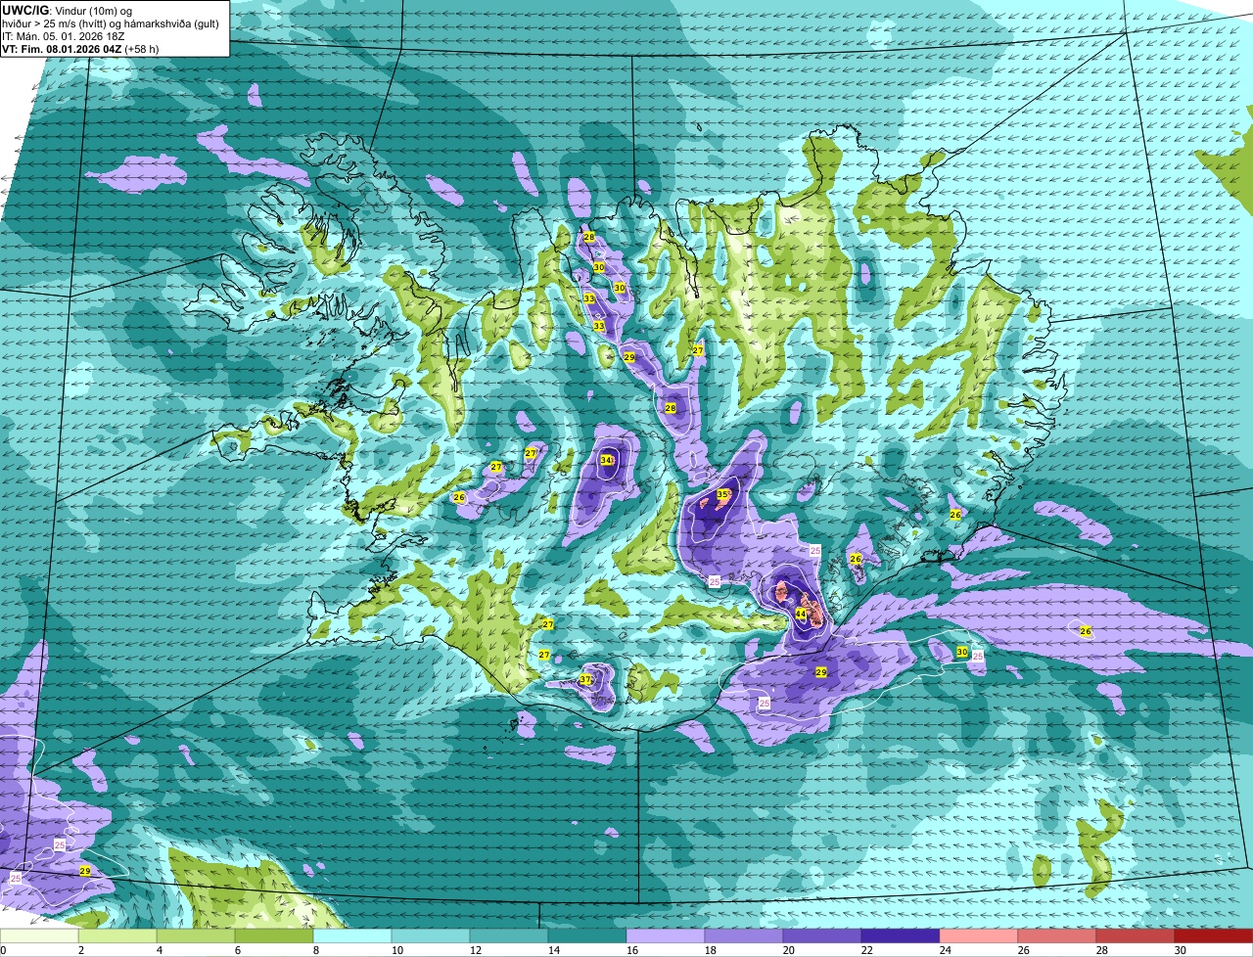1253x957 pixels.
Task: Click the number 18 below the color scale
Action: tap(710, 950)
